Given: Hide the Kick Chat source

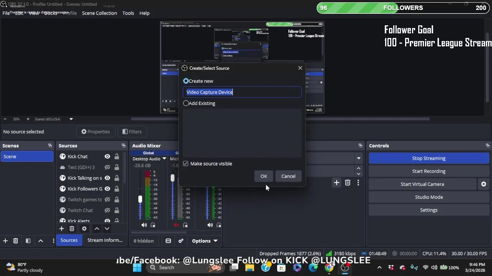Looking at the screenshot, I should click(107, 156).
